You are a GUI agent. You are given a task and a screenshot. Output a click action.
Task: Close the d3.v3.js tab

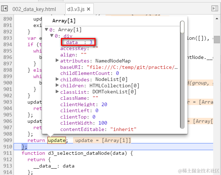(88, 9)
